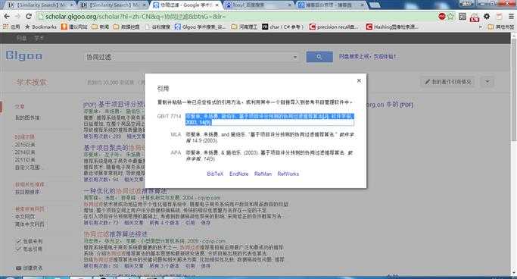This screenshot has width=517, height=279.
Task: Click the highlighted GB/T 7714 citation text
Action: point(269,119)
